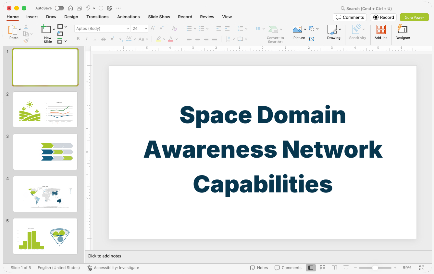Undo the last action

[88, 8]
